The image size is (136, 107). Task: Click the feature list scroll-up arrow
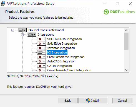[126, 30]
